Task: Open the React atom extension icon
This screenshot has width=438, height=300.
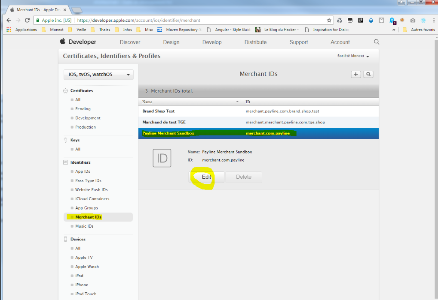Action: 423,20
